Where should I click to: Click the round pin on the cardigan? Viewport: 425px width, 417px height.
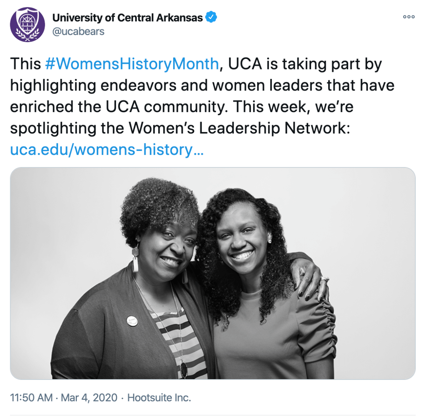tap(132, 321)
